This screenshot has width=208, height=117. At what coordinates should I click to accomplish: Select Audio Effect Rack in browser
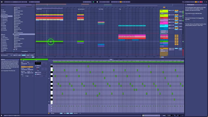coord(19,11)
